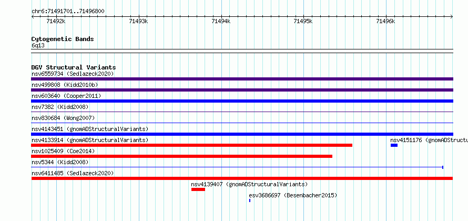Click the right arrow of the ruler
468x221 pixels.
pos(452,17)
